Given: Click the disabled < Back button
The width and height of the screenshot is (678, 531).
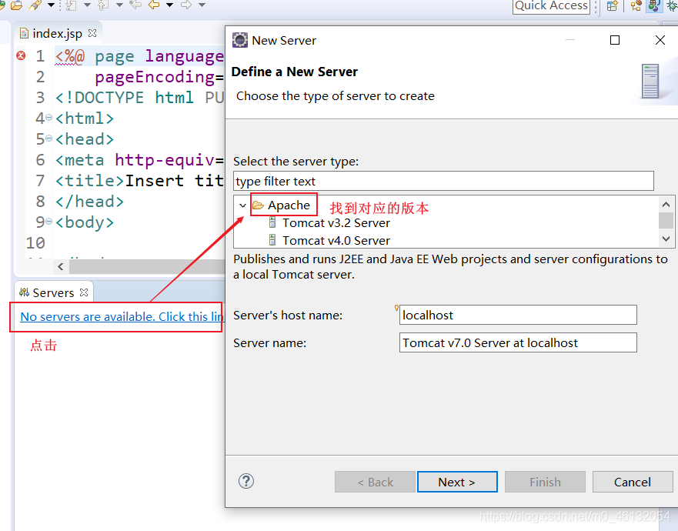Looking at the screenshot, I should point(375,482).
